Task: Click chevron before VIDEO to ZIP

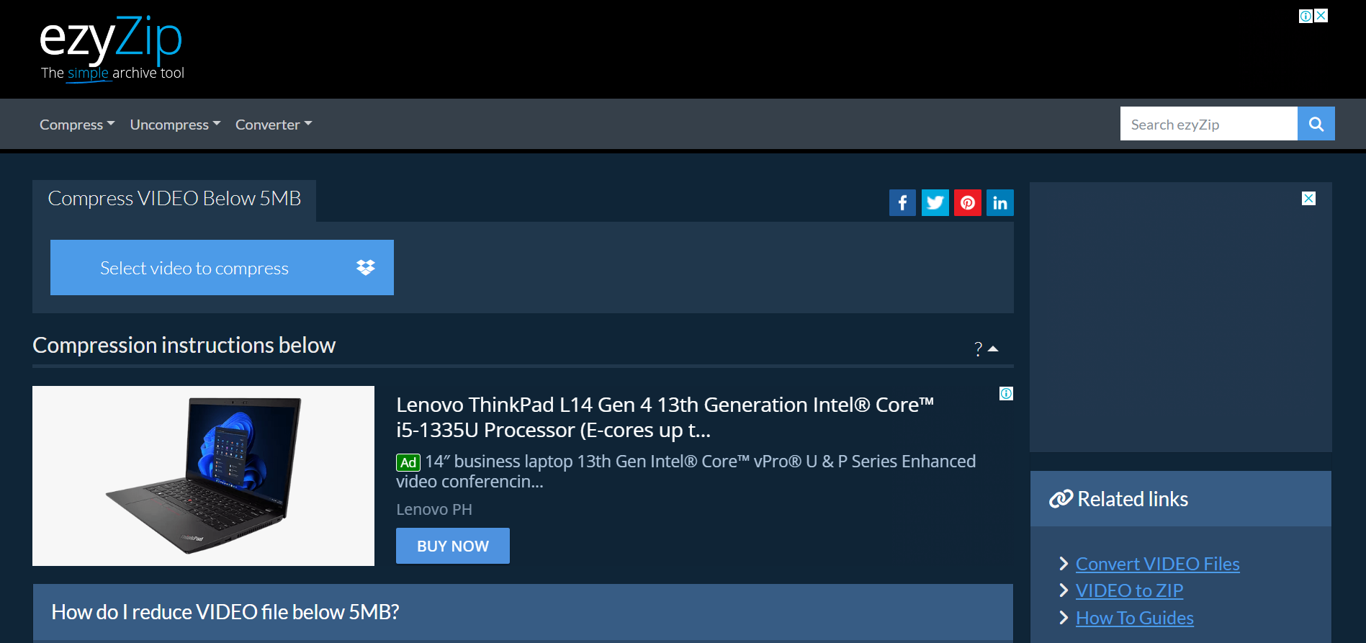Action: pos(1064,590)
